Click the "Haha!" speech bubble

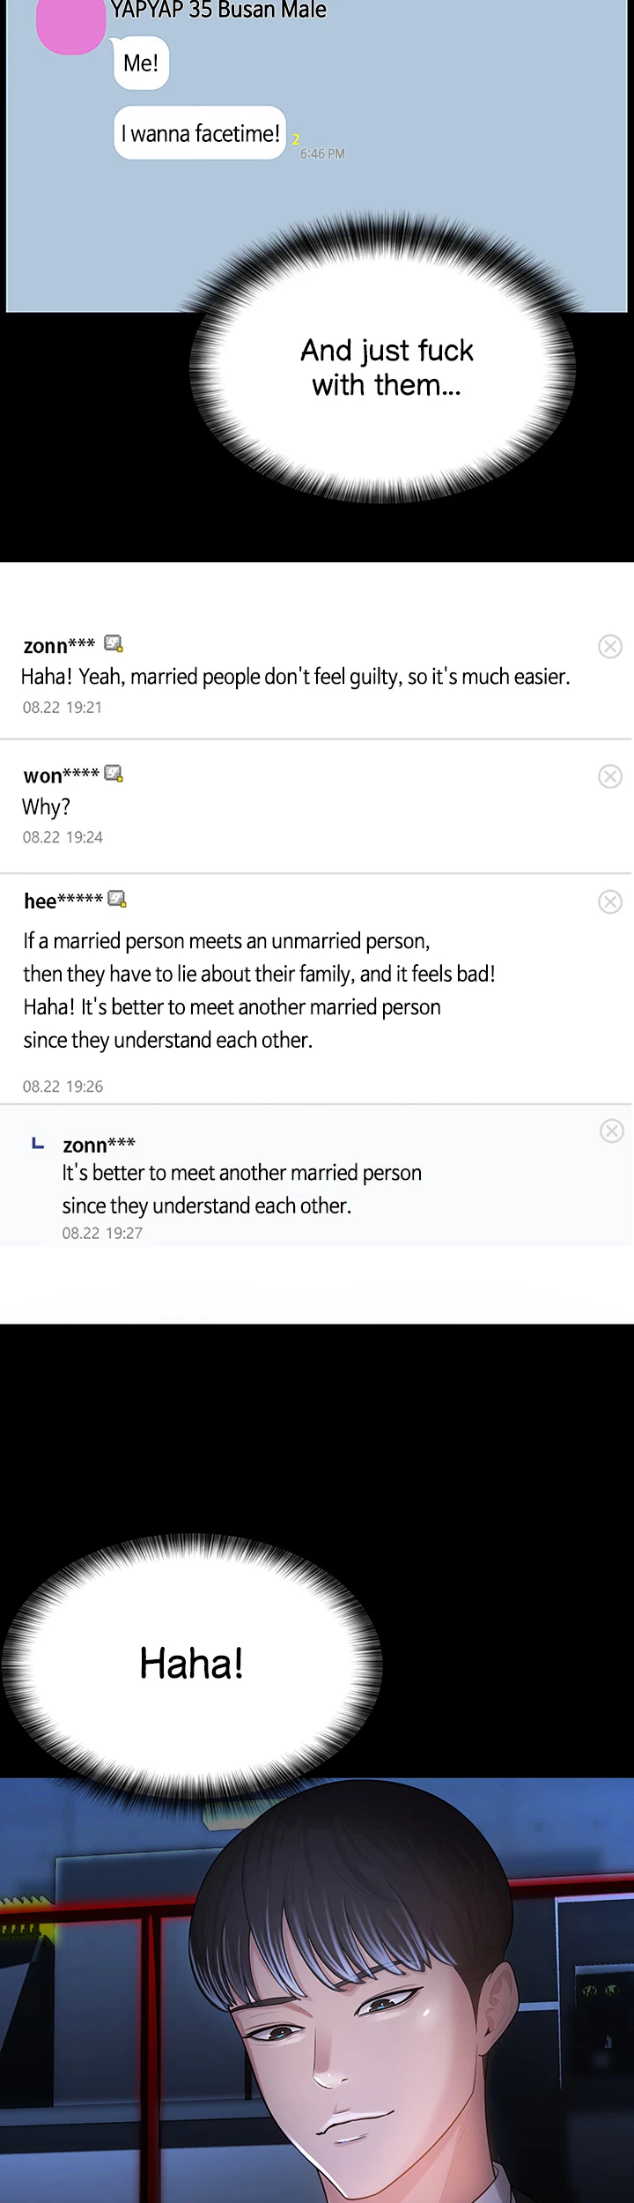click(191, 1663)
